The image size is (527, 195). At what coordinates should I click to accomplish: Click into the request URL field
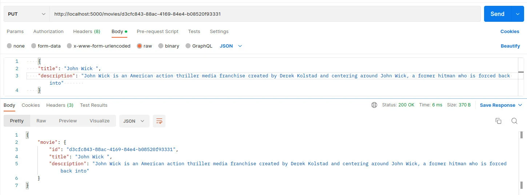[x=266, y=14]
